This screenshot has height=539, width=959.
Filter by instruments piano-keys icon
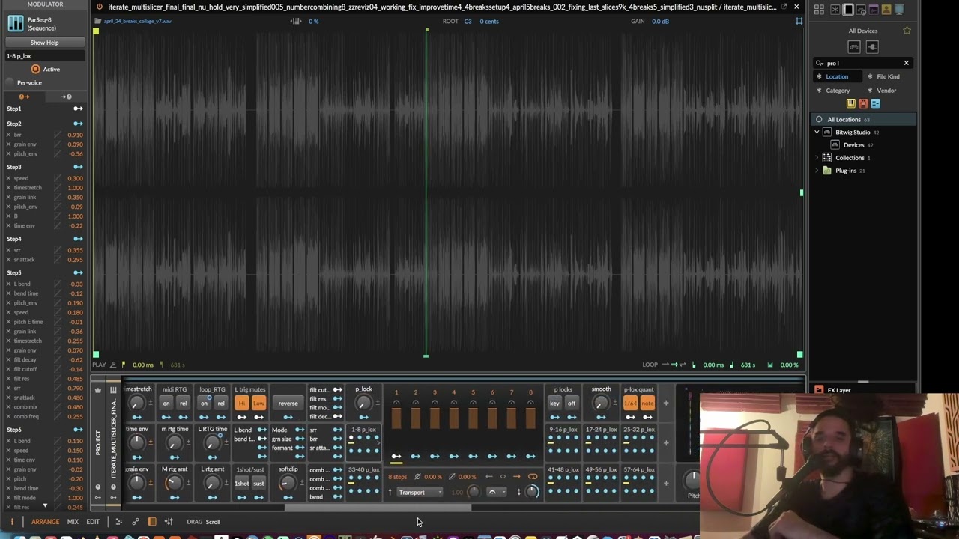(x=851, y=103)
